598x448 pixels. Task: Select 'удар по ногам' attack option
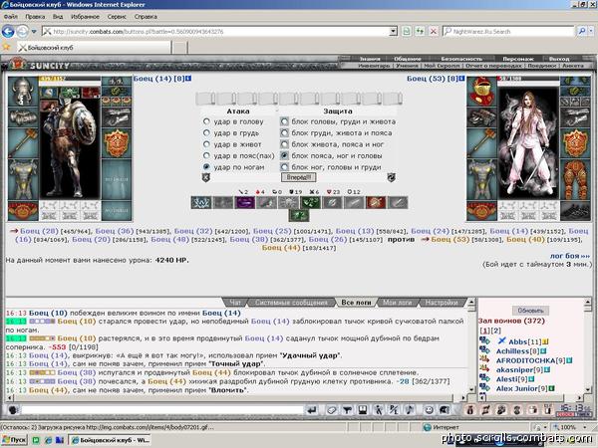pos(206,167)
